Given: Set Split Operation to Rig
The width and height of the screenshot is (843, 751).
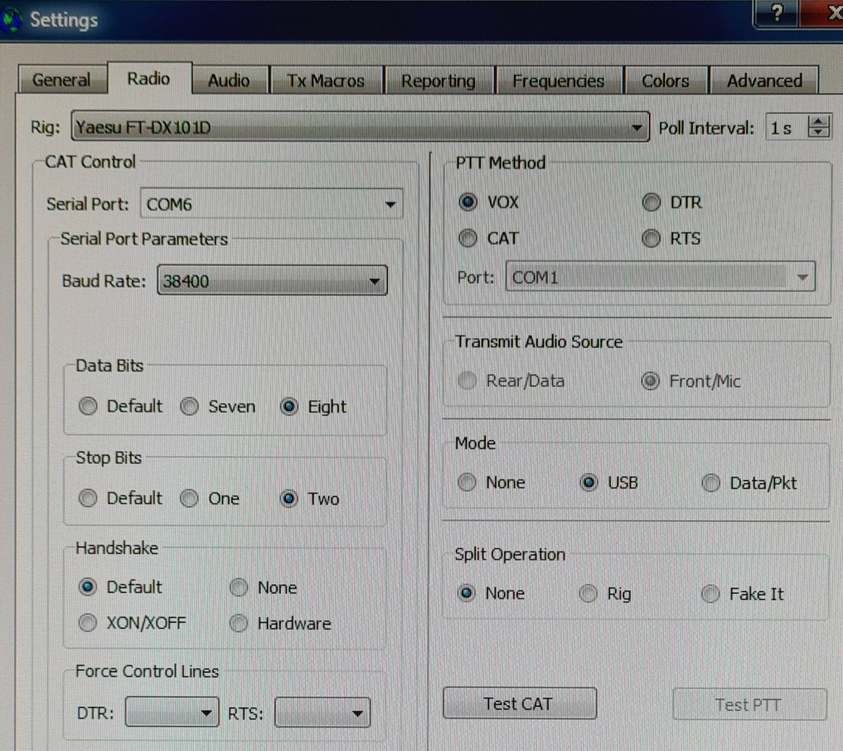Looking at the screenshot, I should click(x=606, y=594).
